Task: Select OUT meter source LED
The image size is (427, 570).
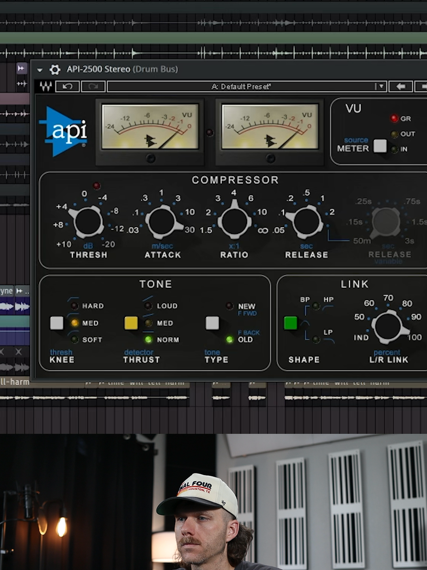Action: (394, 134)
